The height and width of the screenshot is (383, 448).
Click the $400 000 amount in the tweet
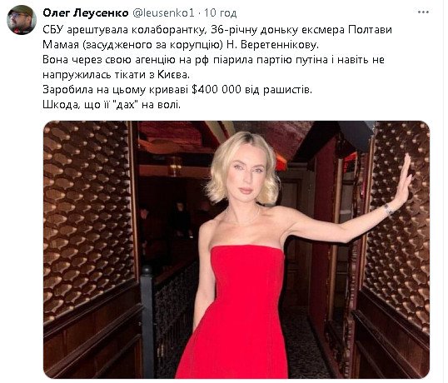coord(217,90)
